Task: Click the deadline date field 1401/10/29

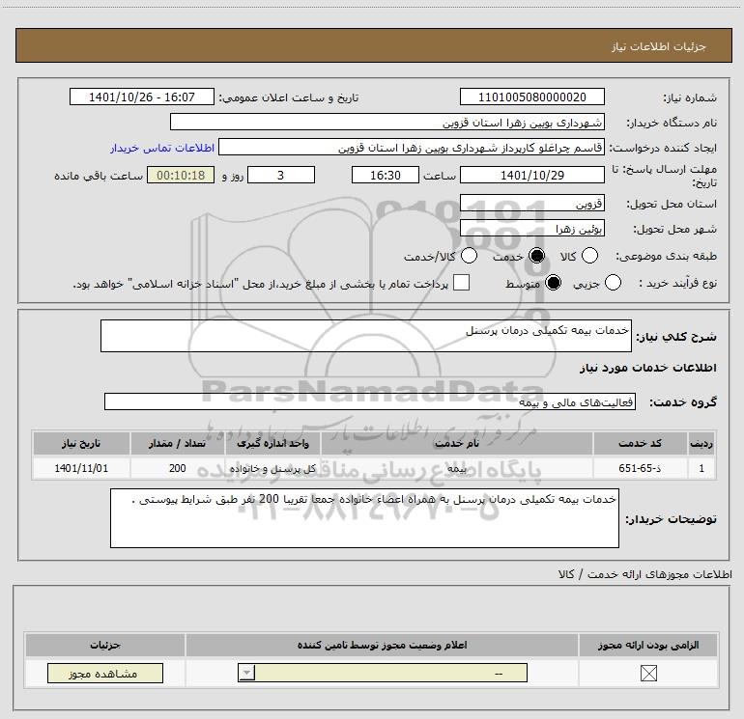Action: (531, 175)
